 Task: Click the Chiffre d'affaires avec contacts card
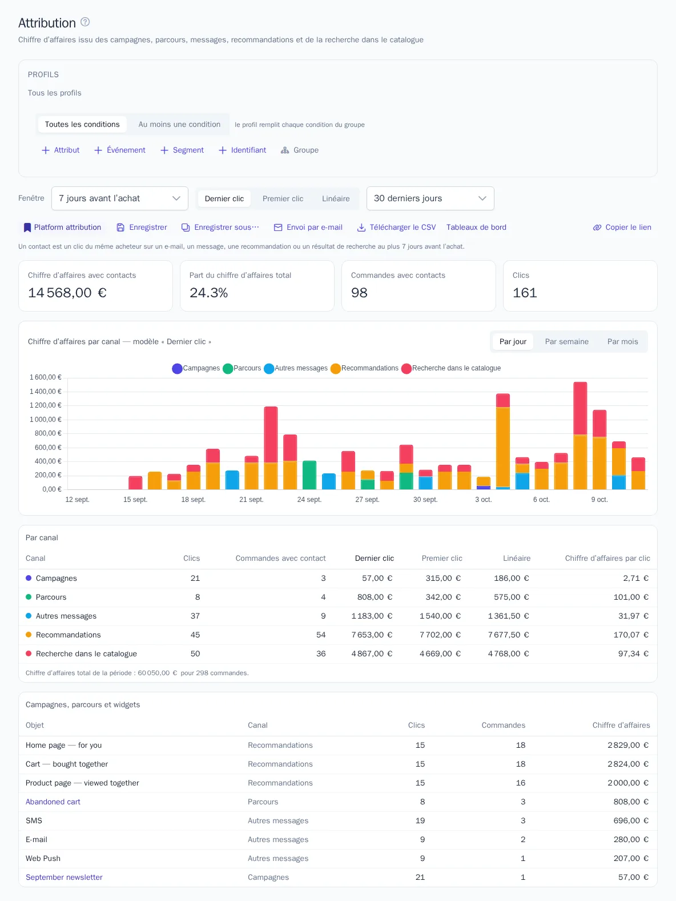95,286
